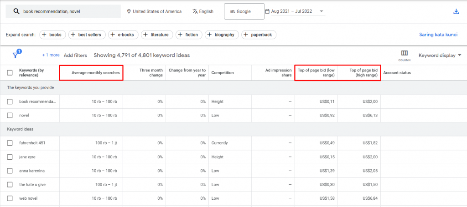Expand the Keyword display dropdown

tap(440, 56)
